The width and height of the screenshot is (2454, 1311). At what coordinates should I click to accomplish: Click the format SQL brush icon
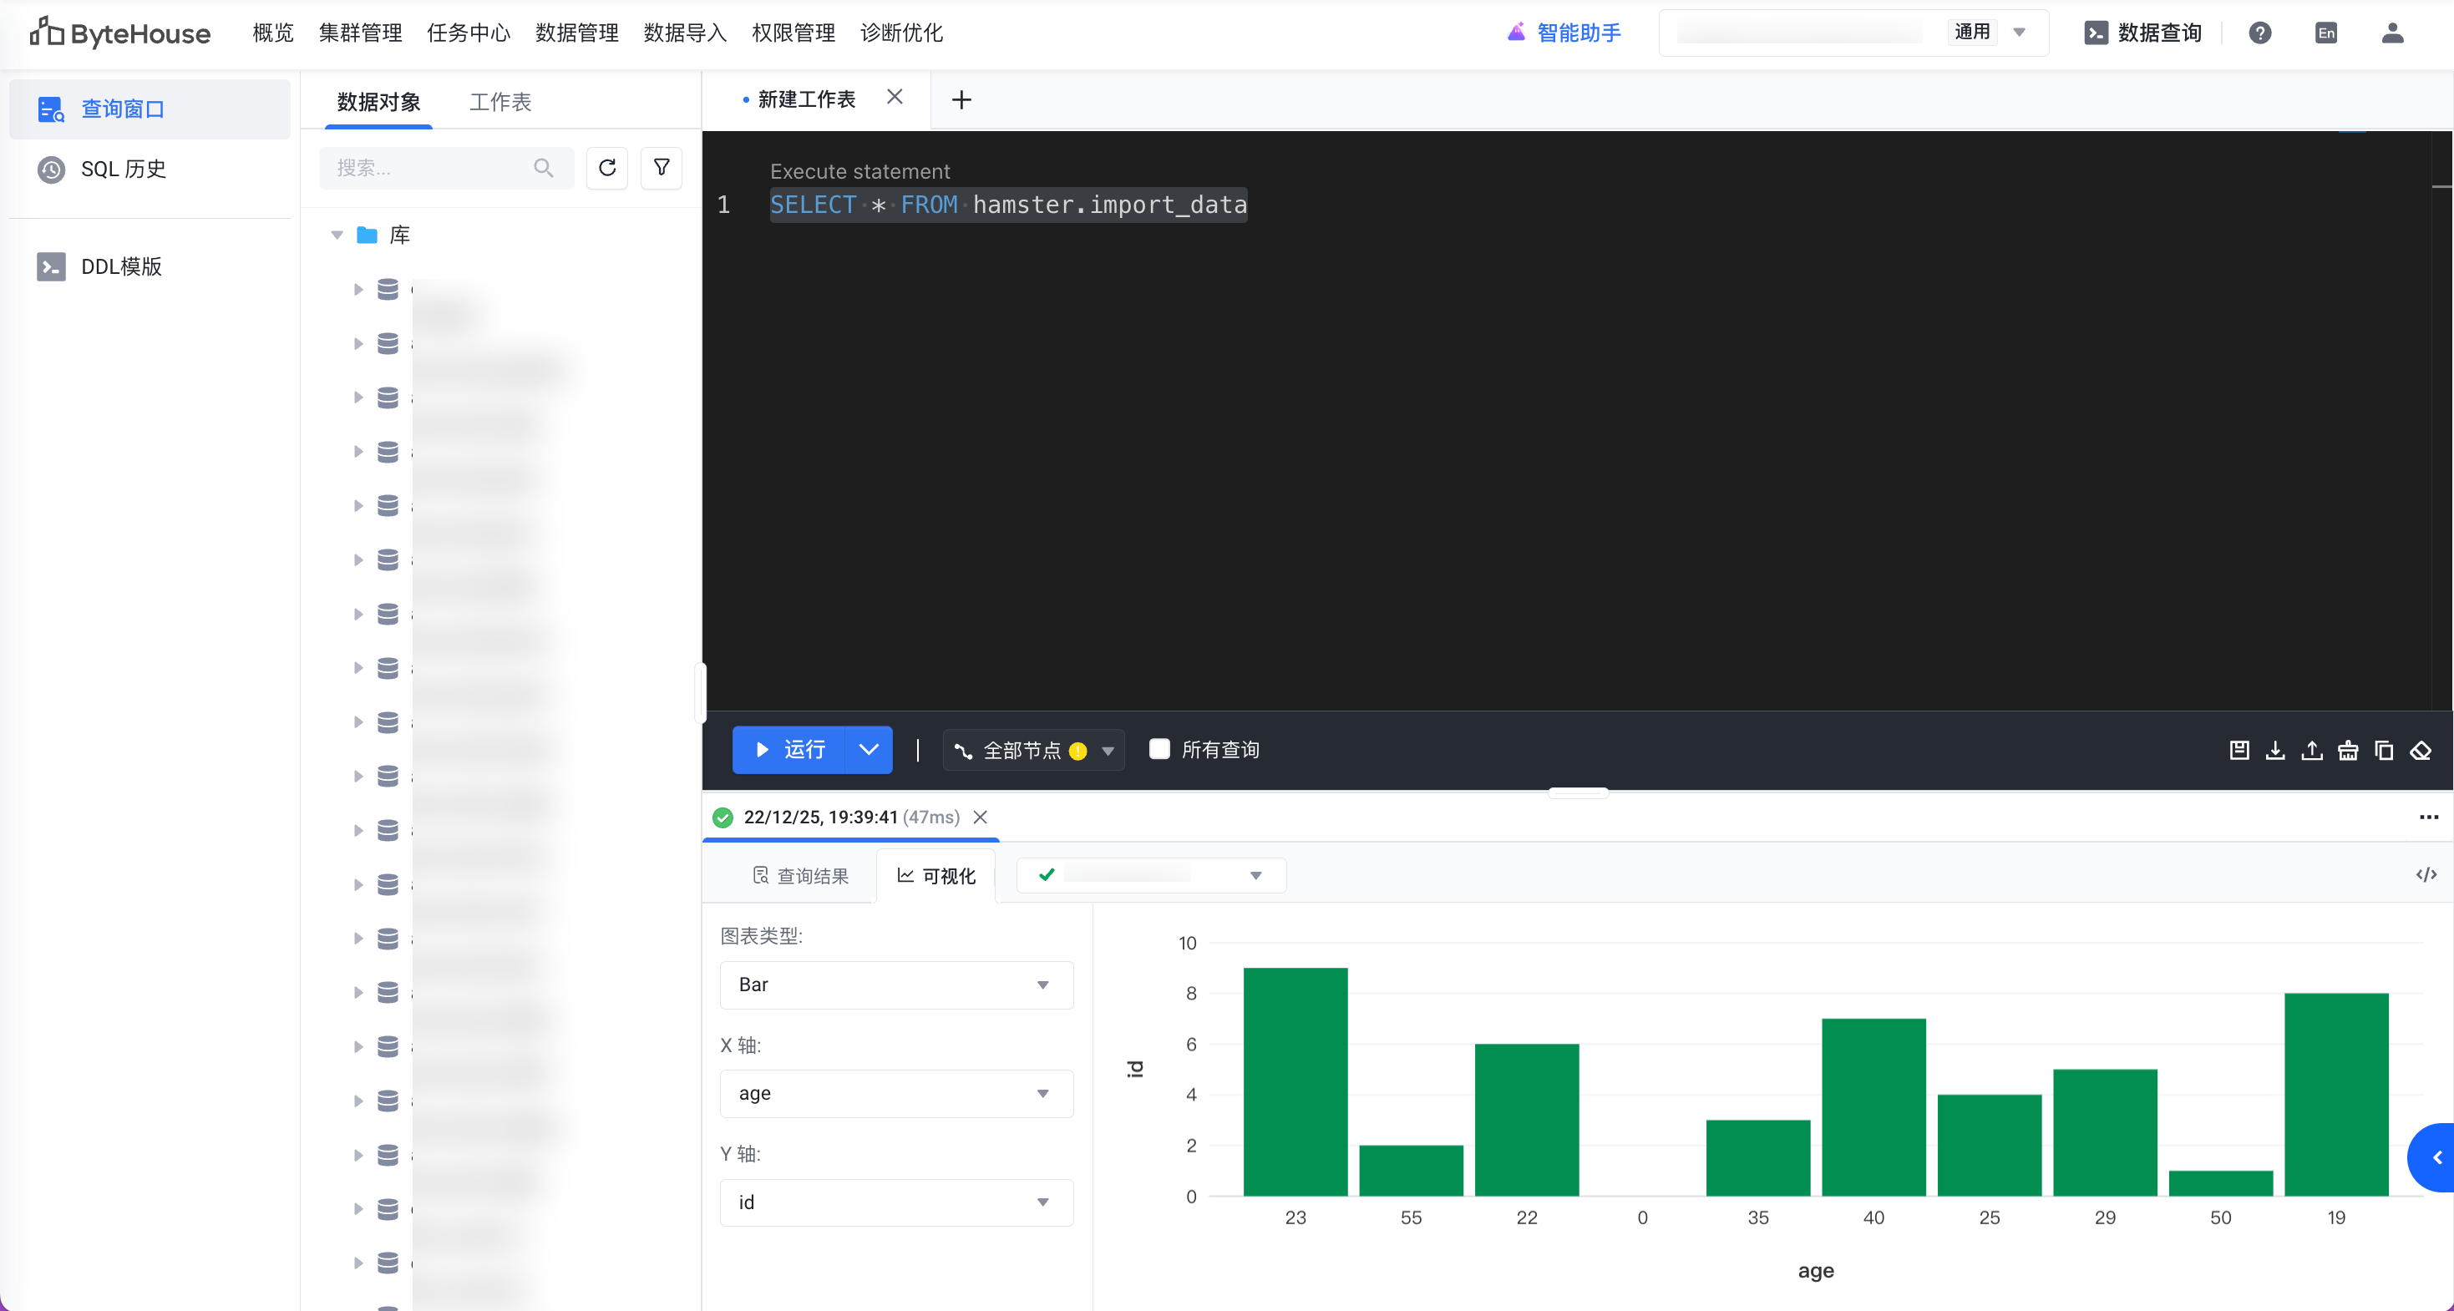(x=2347, y=750)
